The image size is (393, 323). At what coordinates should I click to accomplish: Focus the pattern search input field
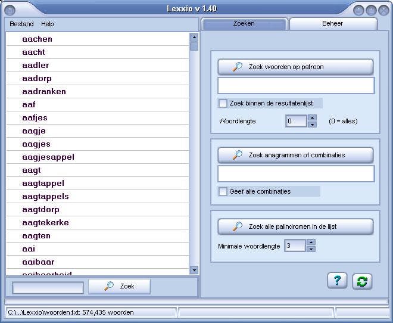296,85
